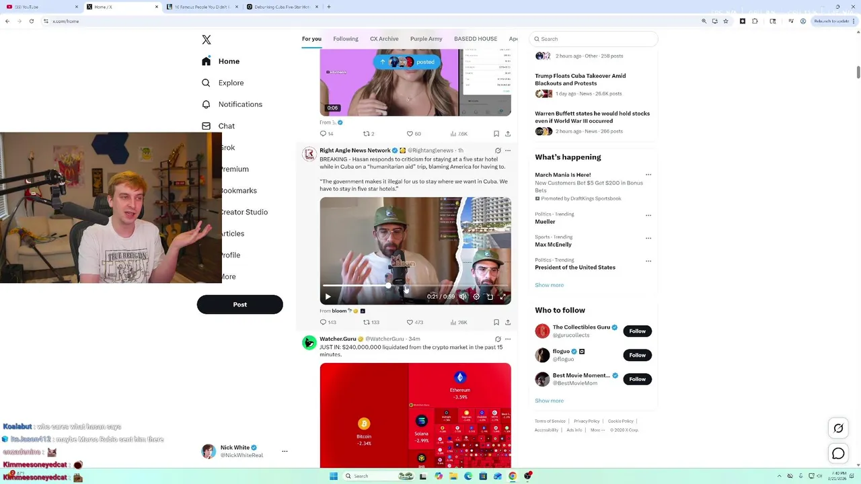
Task: Show more under Who to follow
Action: (550, 401)
